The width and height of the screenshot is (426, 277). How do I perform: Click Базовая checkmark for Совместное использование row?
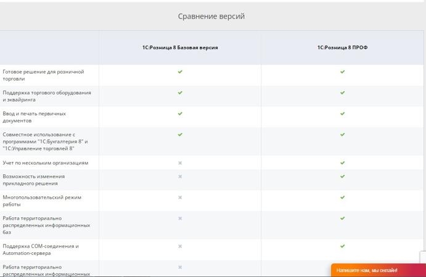click(x=180, y=134)
